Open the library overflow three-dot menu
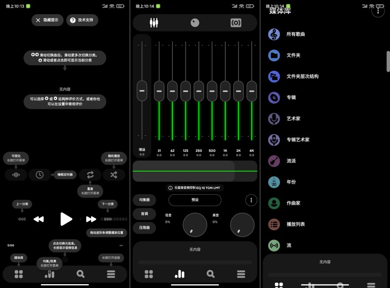The width and height of the screenshot is (390, 288). 378,11
